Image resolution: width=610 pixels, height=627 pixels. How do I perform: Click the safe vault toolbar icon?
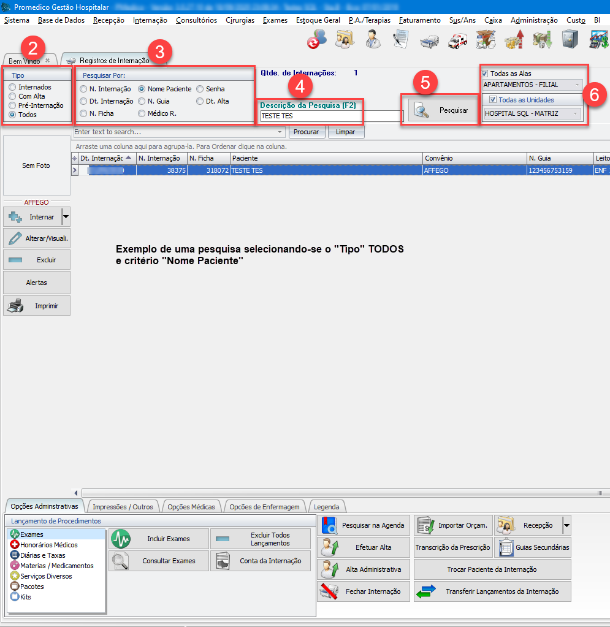point(570,40)
